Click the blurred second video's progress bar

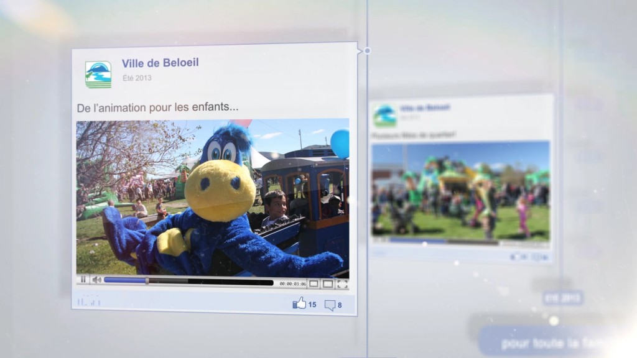point(444,242)
